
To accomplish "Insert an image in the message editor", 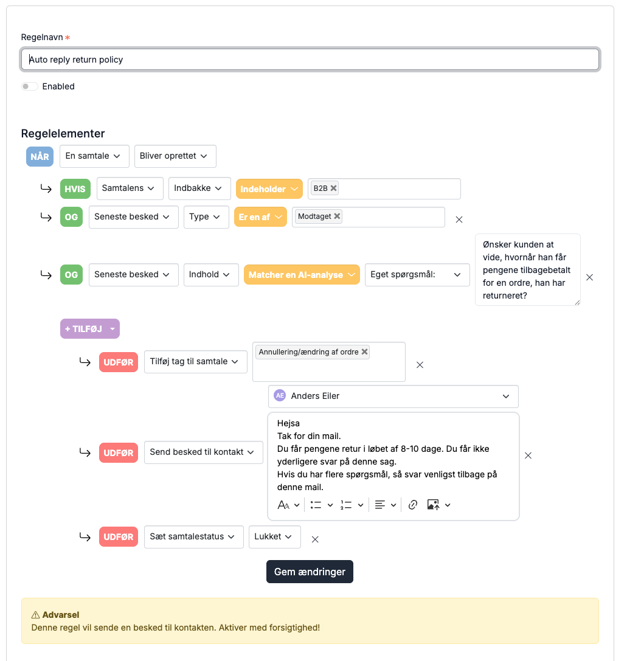I will (x=433, y=505).
